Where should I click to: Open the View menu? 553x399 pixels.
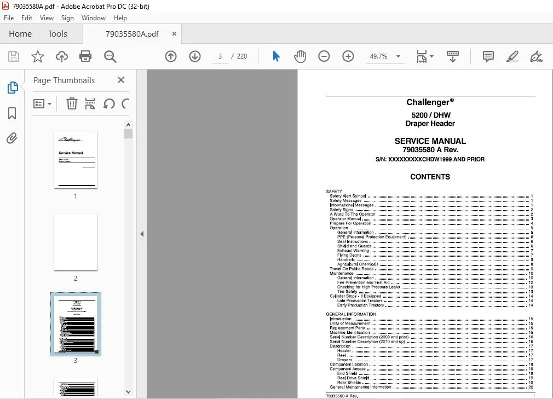click(47, 18)
